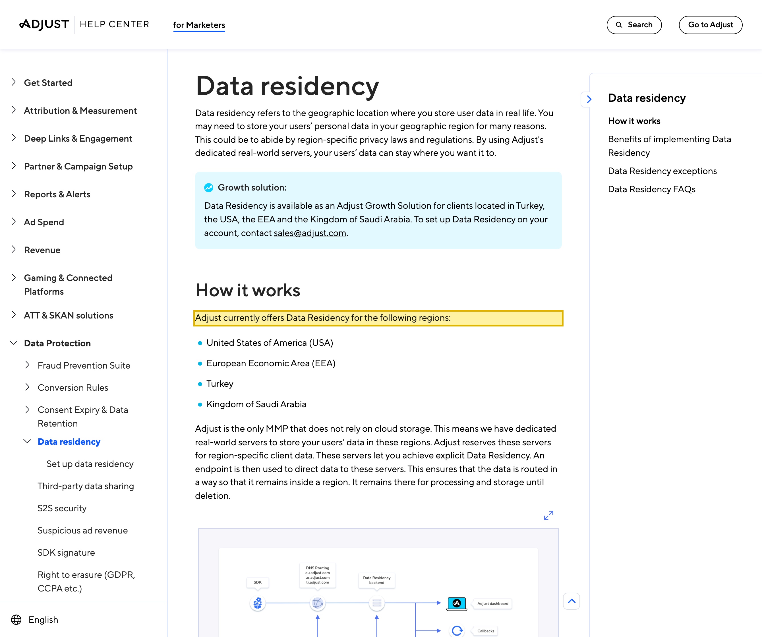Click the Adjust logo in header
Screen dimensions: 762x637
(x=44, y=24)
